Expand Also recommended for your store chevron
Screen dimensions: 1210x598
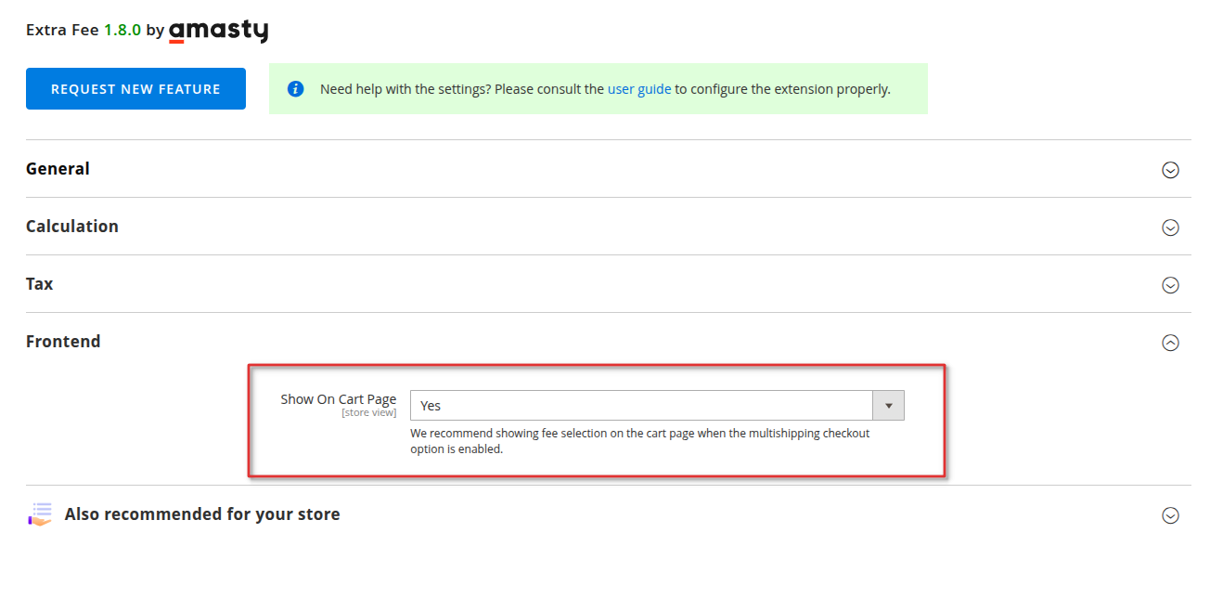[x=1171, y=515]
